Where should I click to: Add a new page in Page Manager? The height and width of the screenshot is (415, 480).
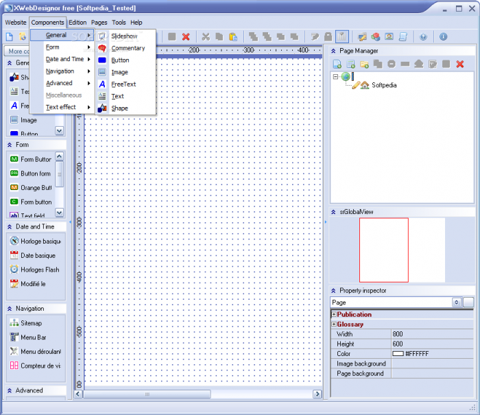pos(337,64)
